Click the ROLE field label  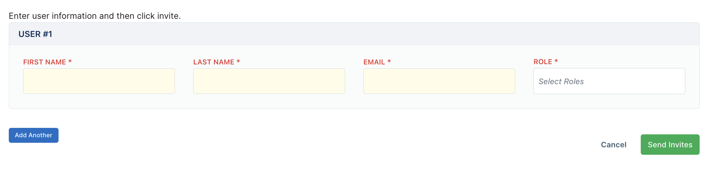pos(543,62)
